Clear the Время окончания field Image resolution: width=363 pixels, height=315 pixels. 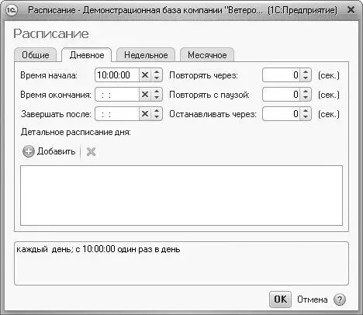point(145,95)
